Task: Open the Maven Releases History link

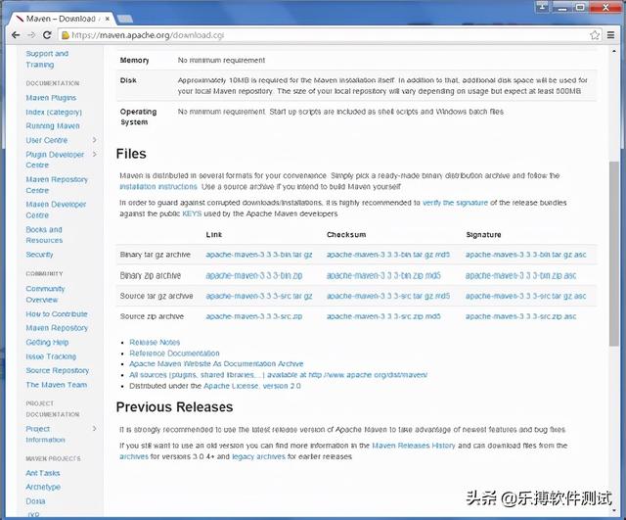Action: click(x=414, y=446)
